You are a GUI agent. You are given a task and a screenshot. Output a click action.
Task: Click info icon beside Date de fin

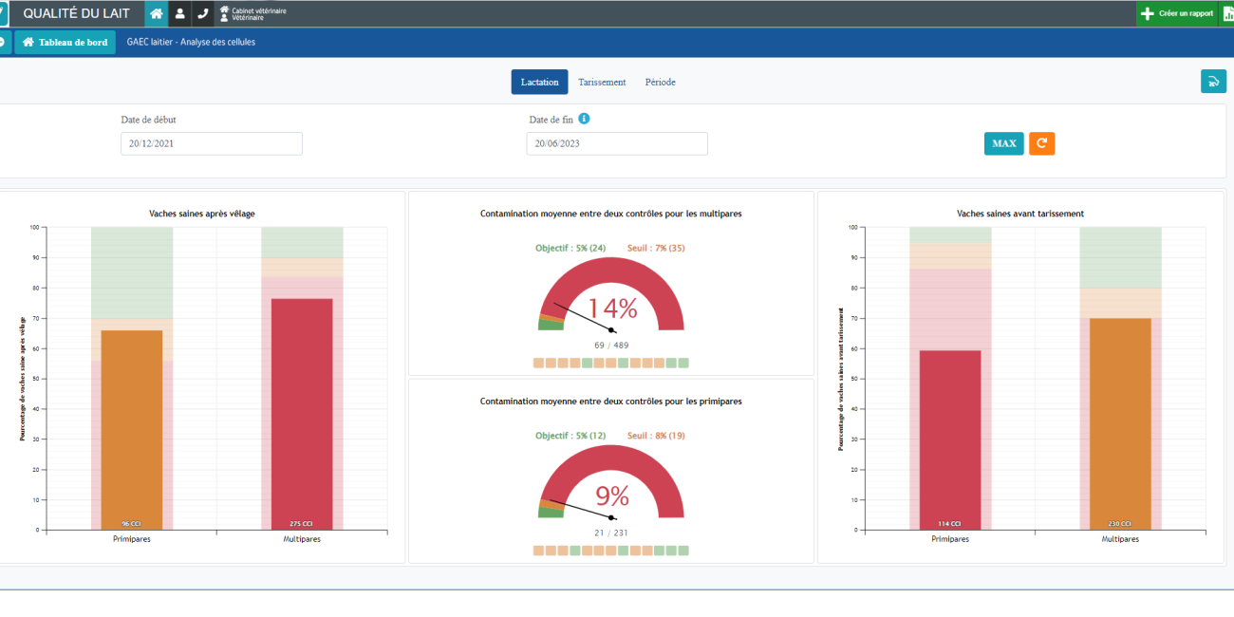pyautogui.click(x=584, y=119)
